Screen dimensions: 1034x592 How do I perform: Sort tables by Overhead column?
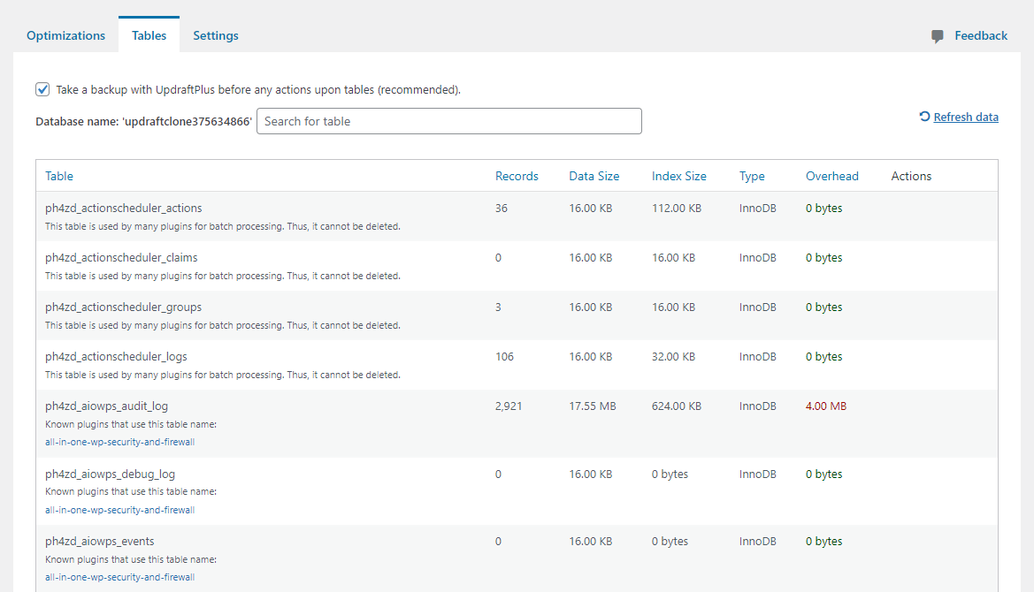[x=831, y=176]
